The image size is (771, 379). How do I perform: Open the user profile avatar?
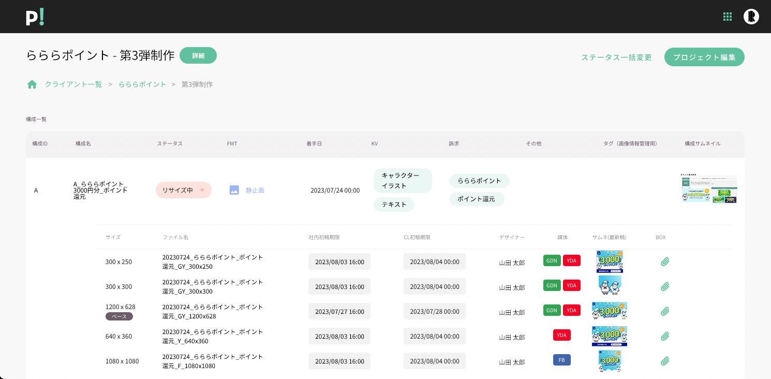point(751,17)
